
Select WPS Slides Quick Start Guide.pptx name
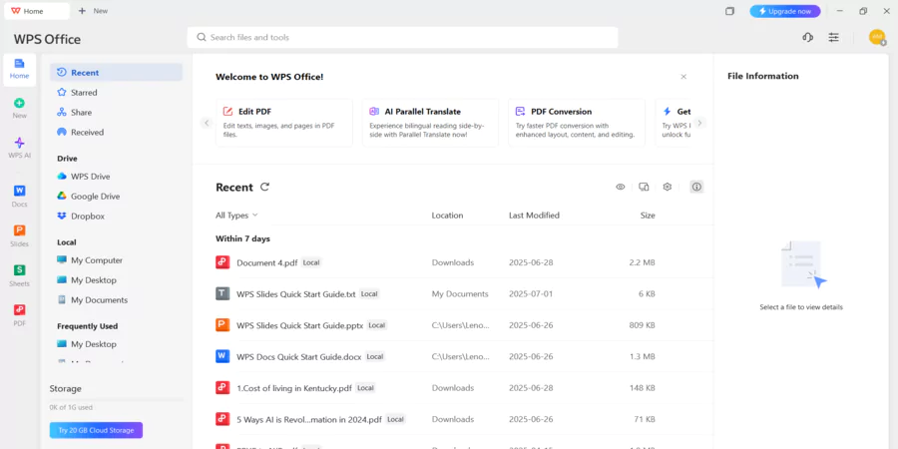point(300,325)
